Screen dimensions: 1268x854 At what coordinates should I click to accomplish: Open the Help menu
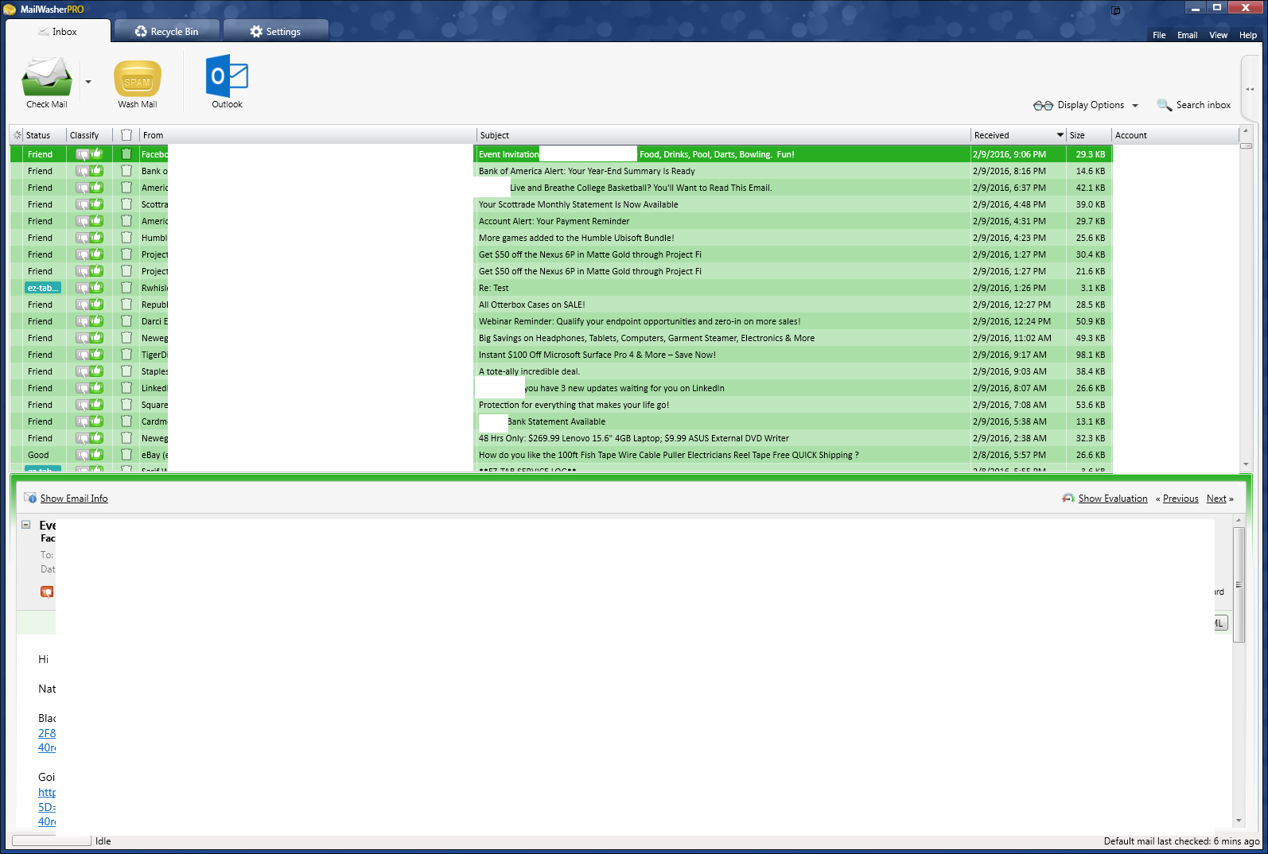1247,35
